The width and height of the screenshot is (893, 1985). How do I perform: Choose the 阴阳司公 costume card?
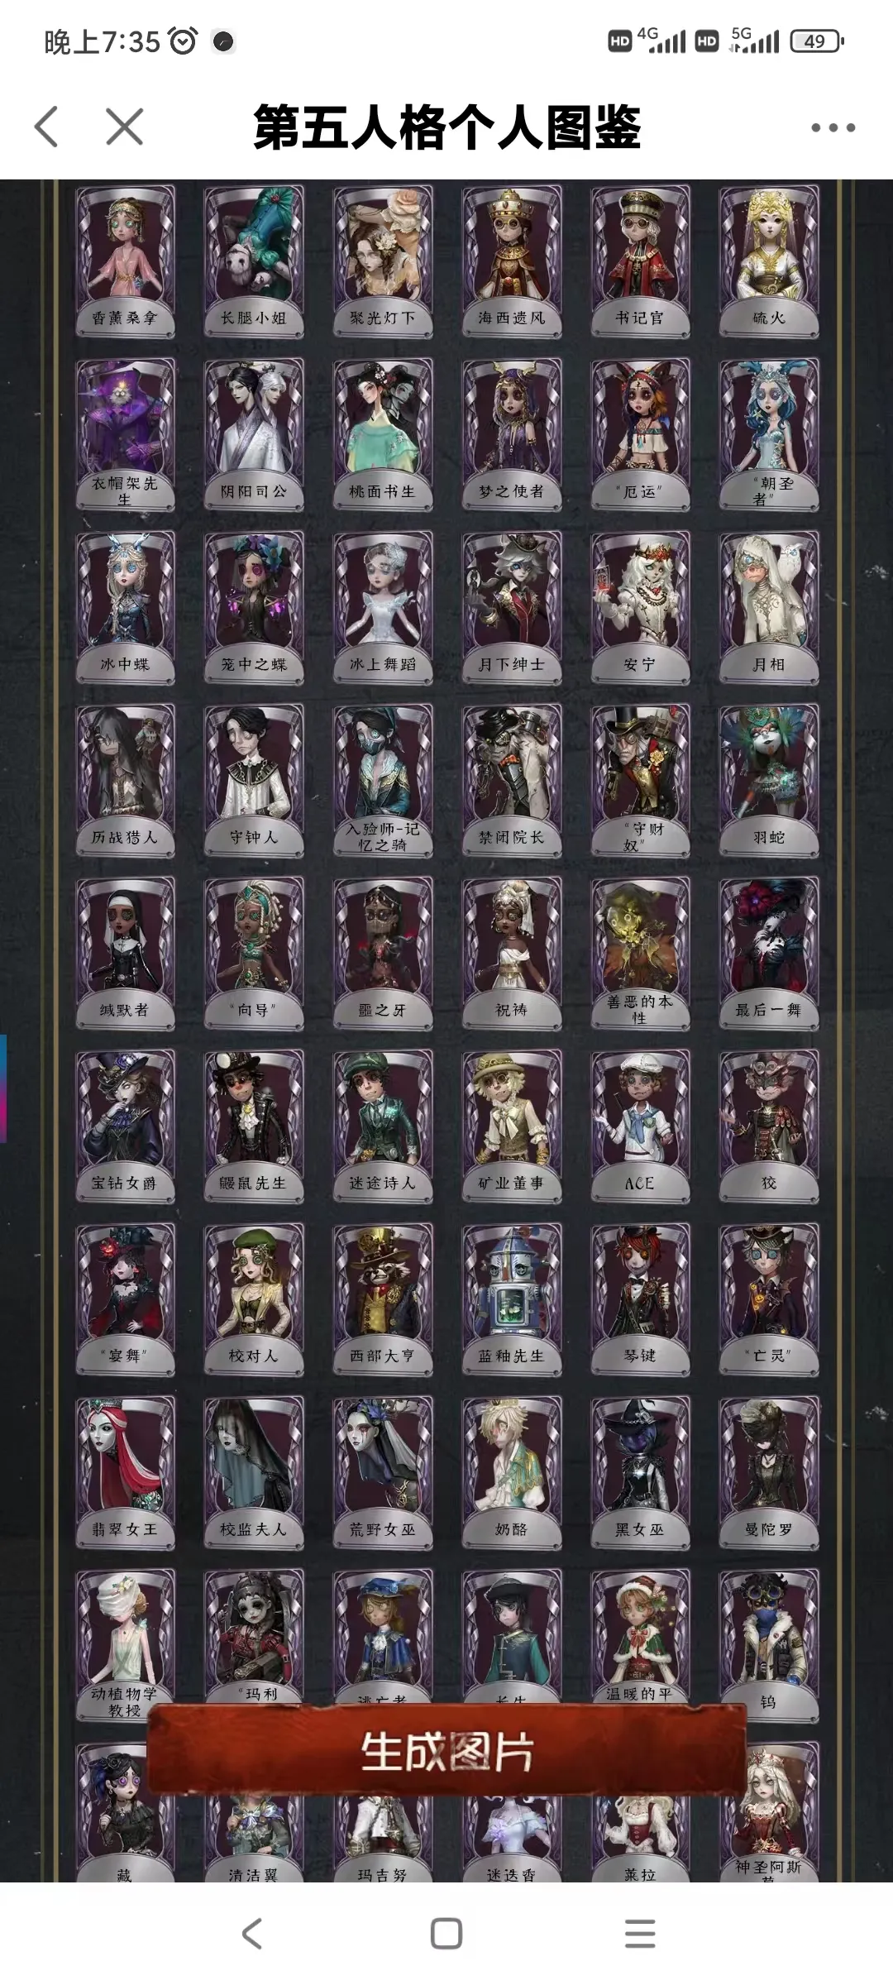pos(254,435)
